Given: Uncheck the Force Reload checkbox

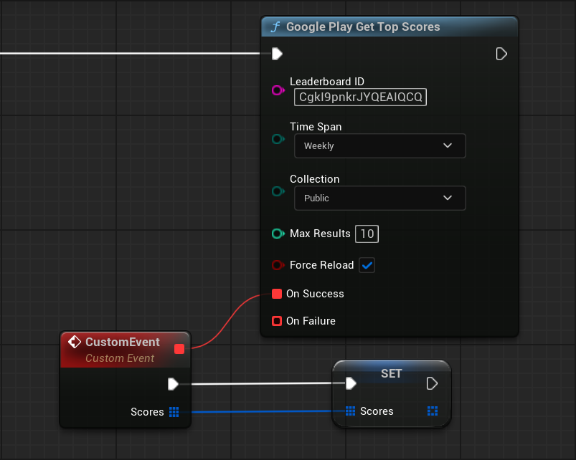Looking at the screenshot, I should [x=367, y=265].
